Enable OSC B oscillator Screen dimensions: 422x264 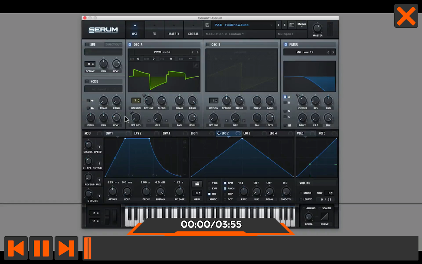[x=208, y=45]
